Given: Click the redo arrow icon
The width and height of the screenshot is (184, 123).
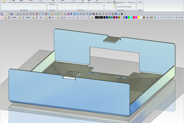Looking at the screenshot, I should tap(43, 14).
